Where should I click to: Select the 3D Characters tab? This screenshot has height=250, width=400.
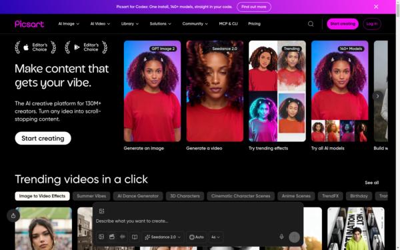click(185, 196)
